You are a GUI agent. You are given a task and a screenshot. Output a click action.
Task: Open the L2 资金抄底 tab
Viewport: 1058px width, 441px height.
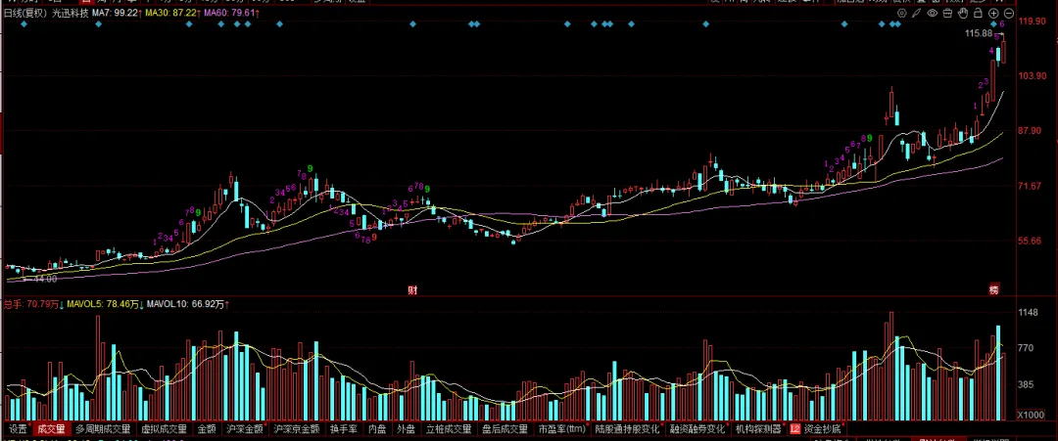point(816,429)
